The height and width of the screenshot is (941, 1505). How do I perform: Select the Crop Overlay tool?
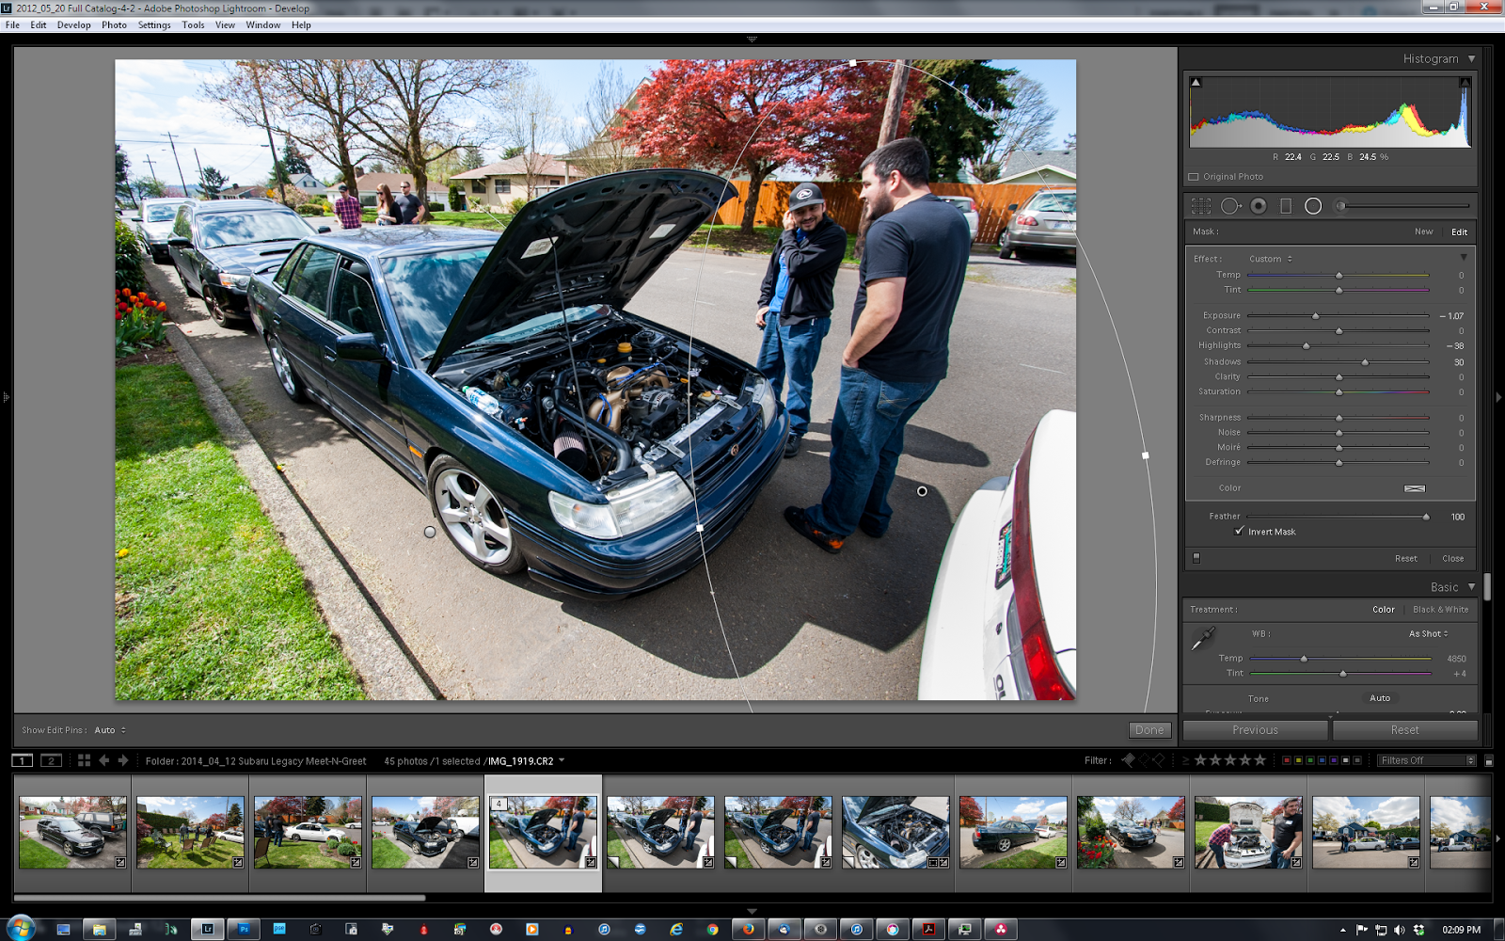click(x=1201, y=206)
